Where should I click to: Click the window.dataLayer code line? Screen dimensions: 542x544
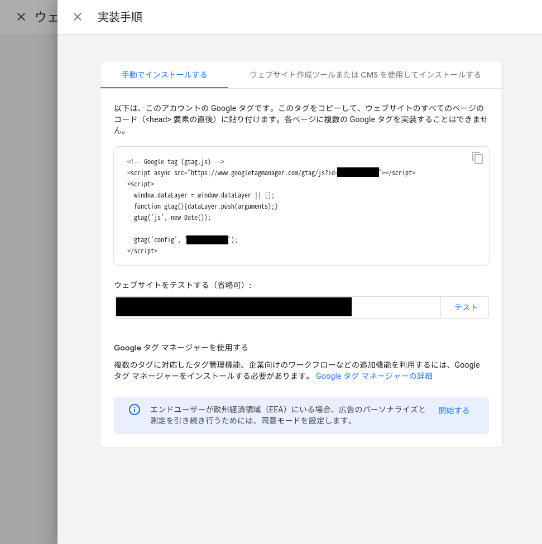point(204,195)
